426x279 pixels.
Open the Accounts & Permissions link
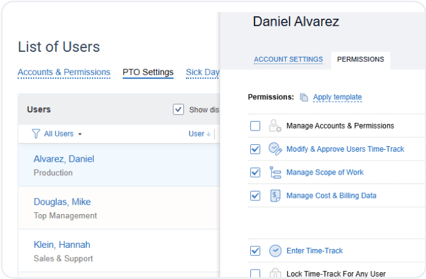point(64,72)
